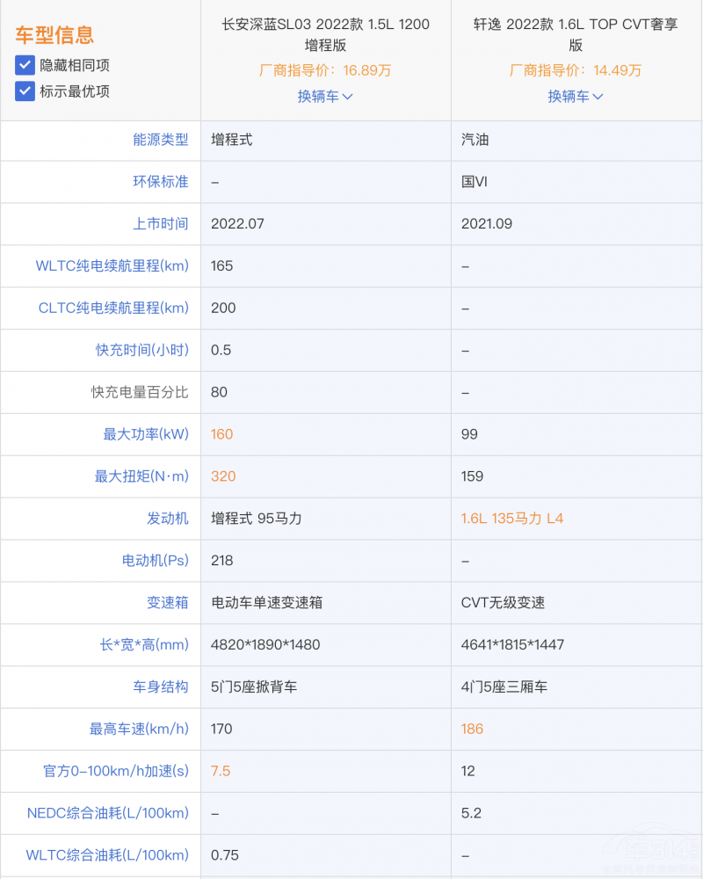
Task: Click the 长安深蓝SL03 2022款 model title
Action: coord(326,33)
